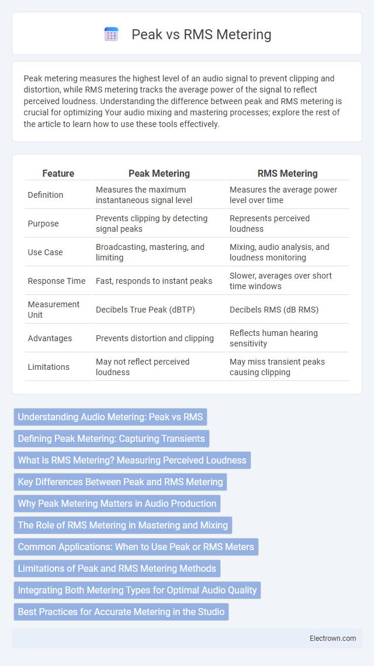Go to 'What is RMS Metering?' section
Image resolution: width=374 pixels, height=666 pixels.
(x=132, y=461)
